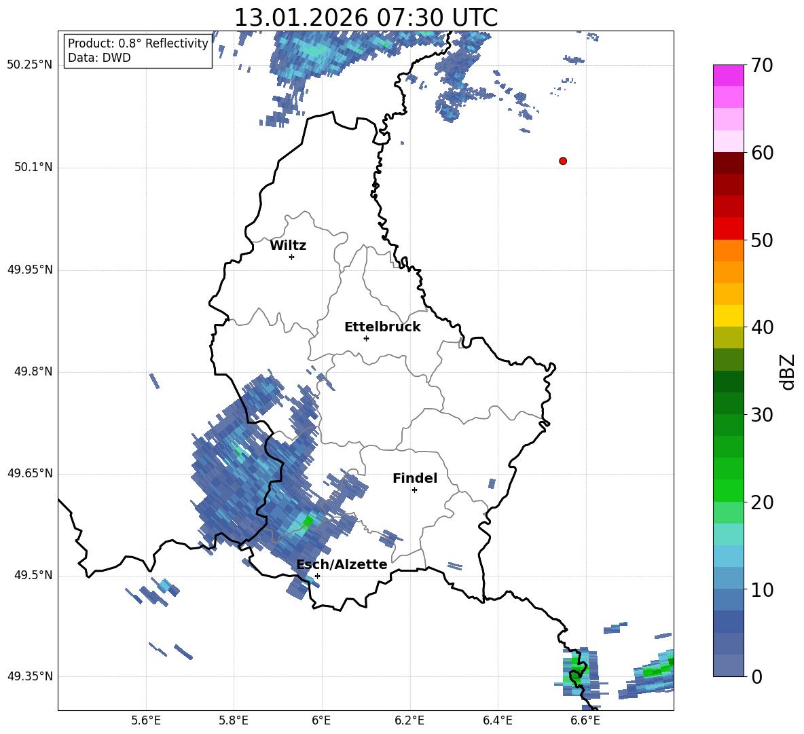Click the dark maroon colorbar segment below 60

(x=728, y=163)
